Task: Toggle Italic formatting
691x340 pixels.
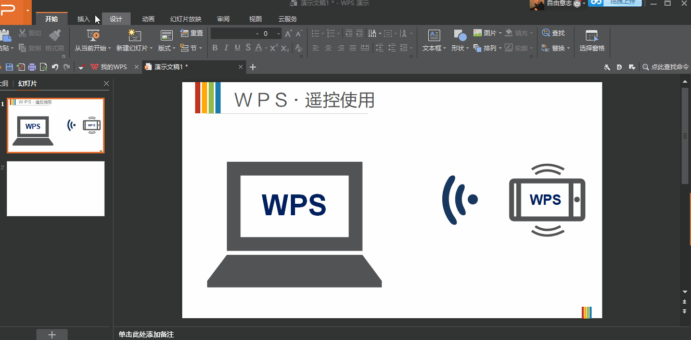Action: point(226,48)
